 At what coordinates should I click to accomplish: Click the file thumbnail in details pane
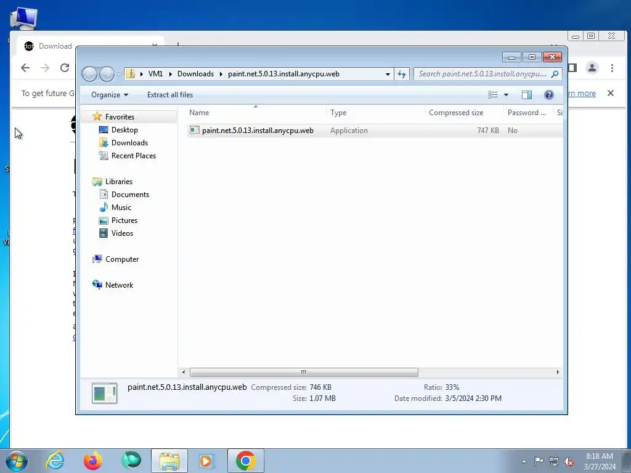point(104,393)
